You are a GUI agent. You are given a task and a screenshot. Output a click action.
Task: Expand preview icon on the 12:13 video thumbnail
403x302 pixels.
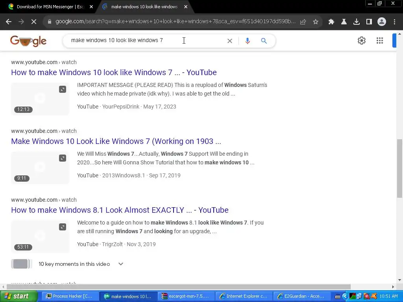pyautogui.click(x=63, y=89)
